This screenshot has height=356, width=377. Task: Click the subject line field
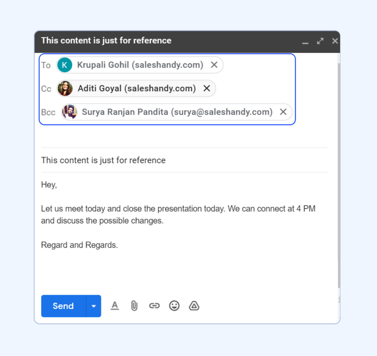pos(184,160)
